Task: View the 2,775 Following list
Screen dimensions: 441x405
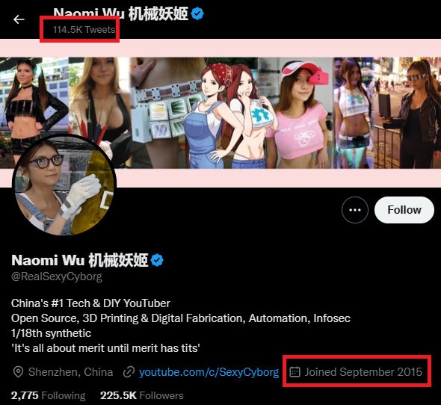Action: click(x=48, y=395)
